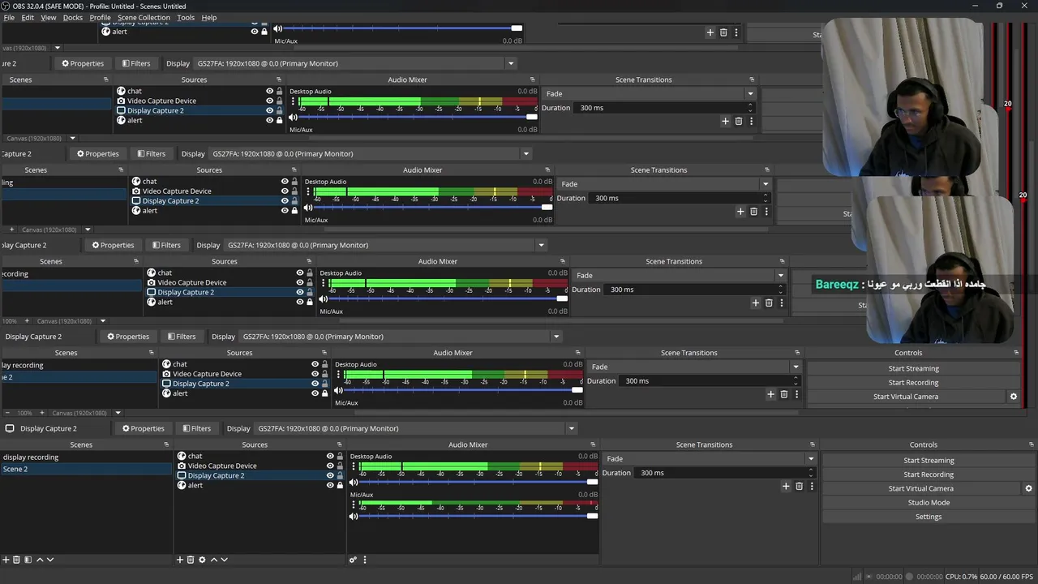The width and height of the screenshot is (1038, 584).
Task: Adjust Mic/Aux volume slider in bottom mixer
Action: pos(478,516)
